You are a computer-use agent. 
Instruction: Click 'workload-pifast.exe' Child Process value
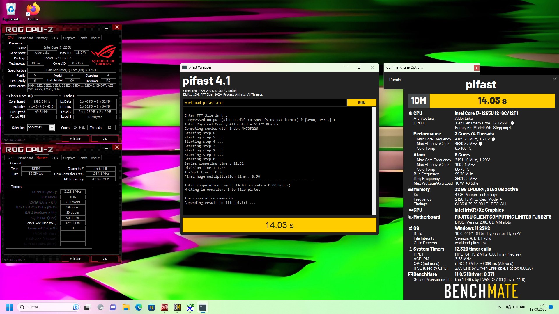pos(471,243)
